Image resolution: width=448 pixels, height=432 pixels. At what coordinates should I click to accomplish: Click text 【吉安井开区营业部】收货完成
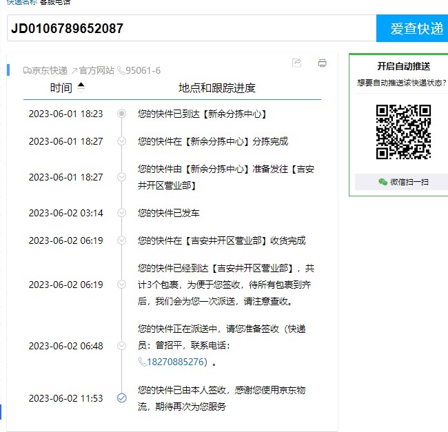245,240
